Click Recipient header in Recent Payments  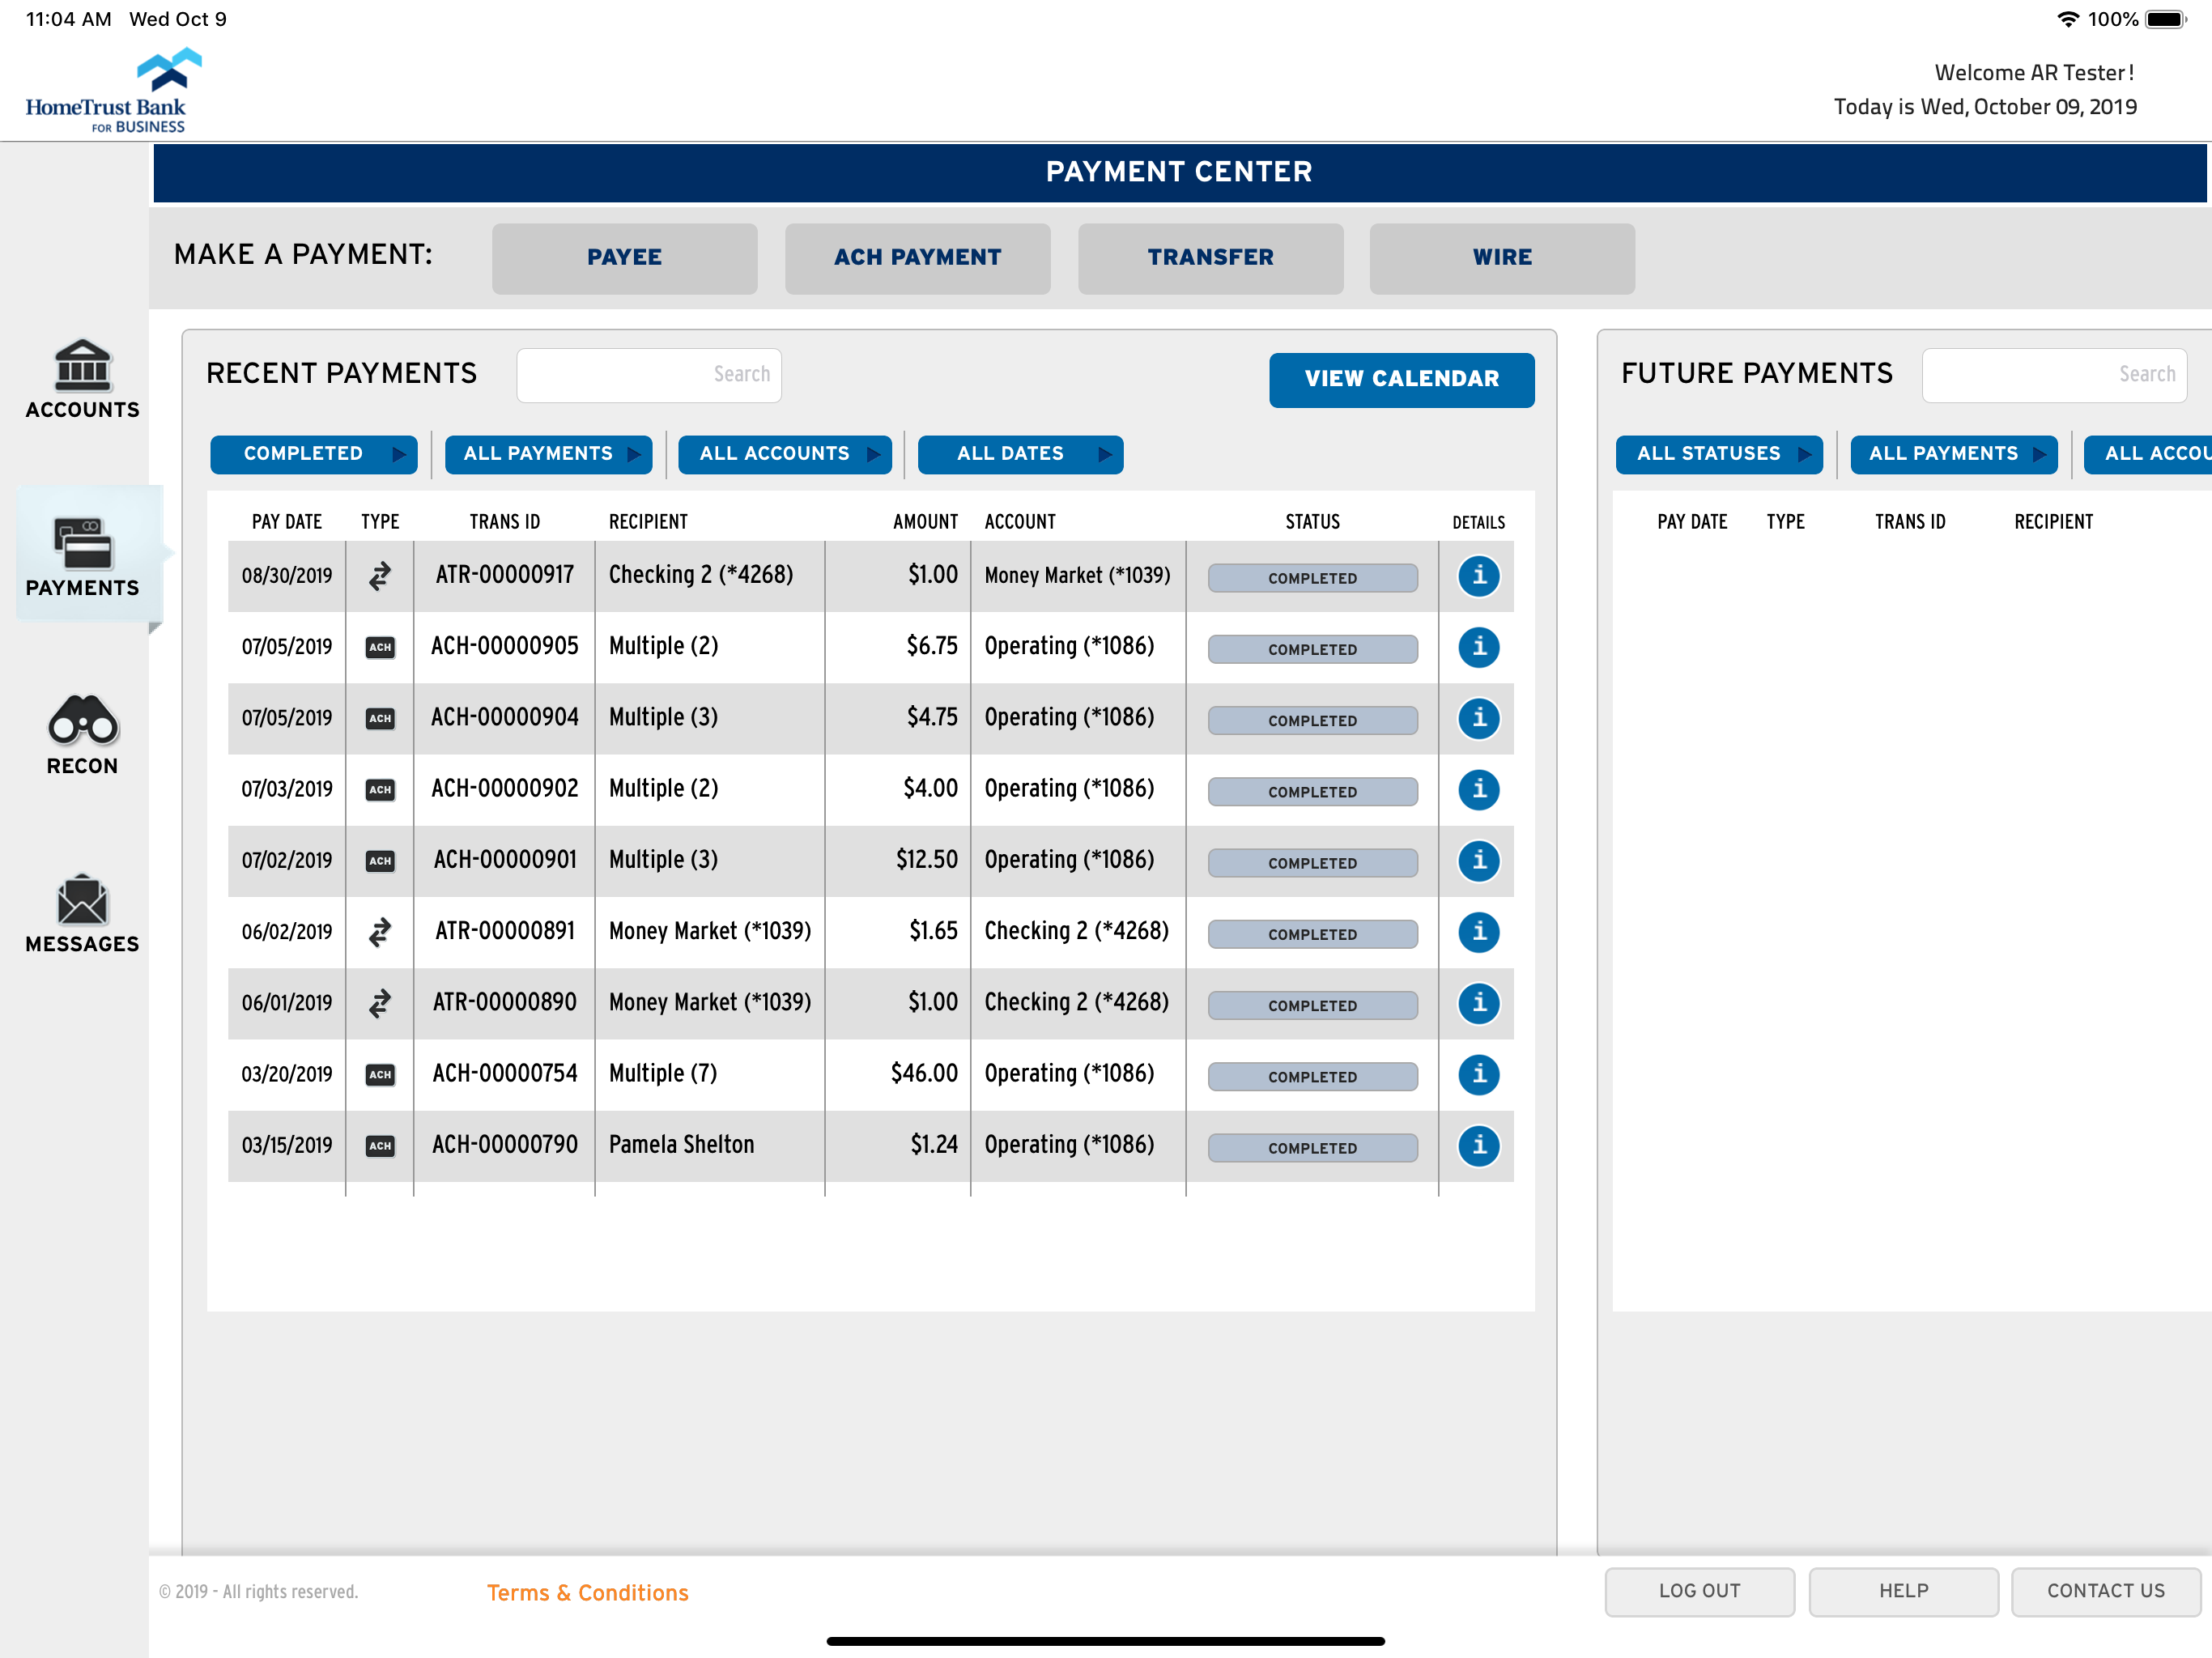[x=648, y=522]
